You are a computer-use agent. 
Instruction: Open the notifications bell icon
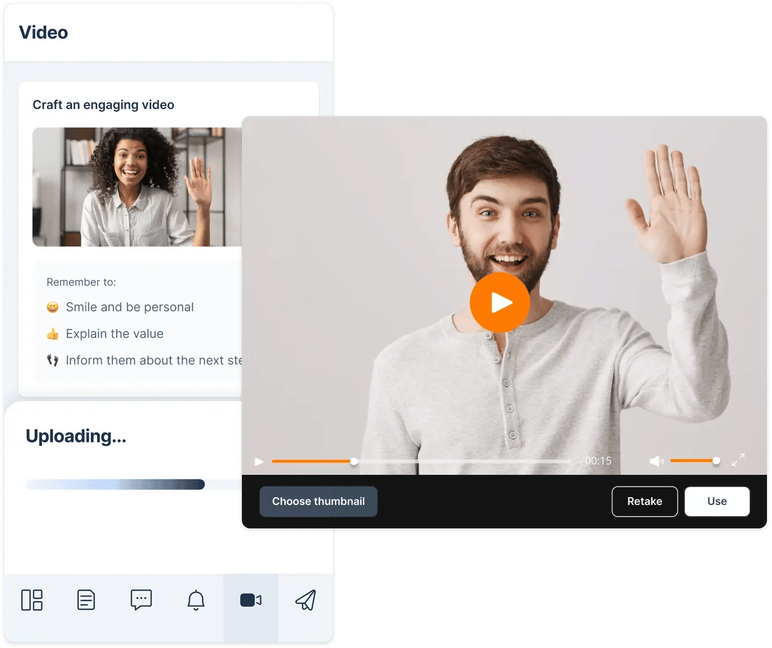point(196,600)
